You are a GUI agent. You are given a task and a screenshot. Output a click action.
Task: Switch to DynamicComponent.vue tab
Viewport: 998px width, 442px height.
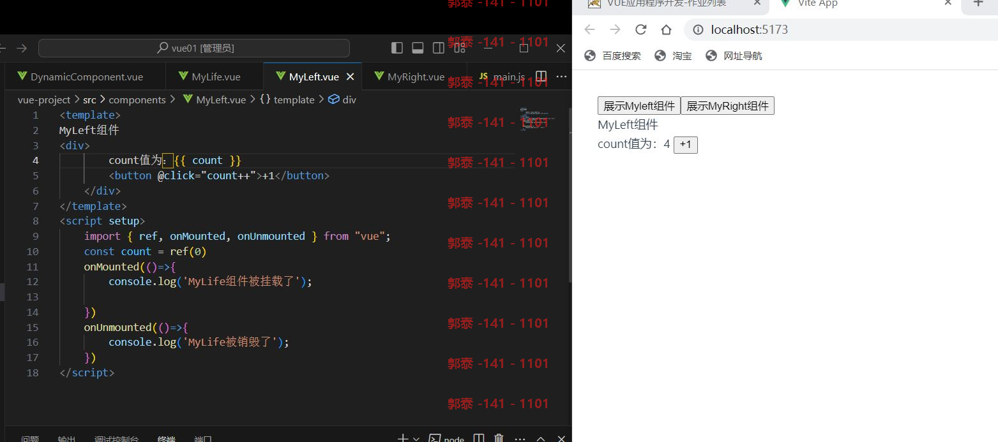point(86,77)
